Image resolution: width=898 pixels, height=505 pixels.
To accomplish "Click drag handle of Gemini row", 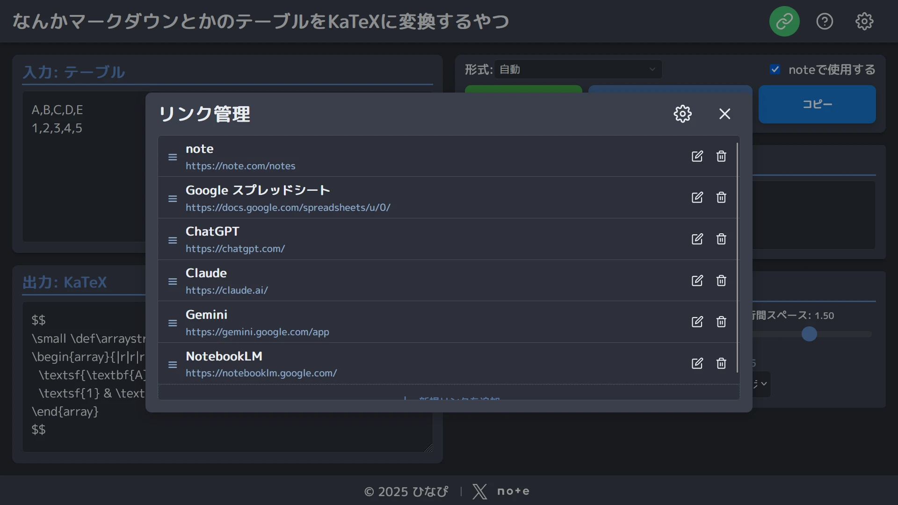I will (173, 323).
